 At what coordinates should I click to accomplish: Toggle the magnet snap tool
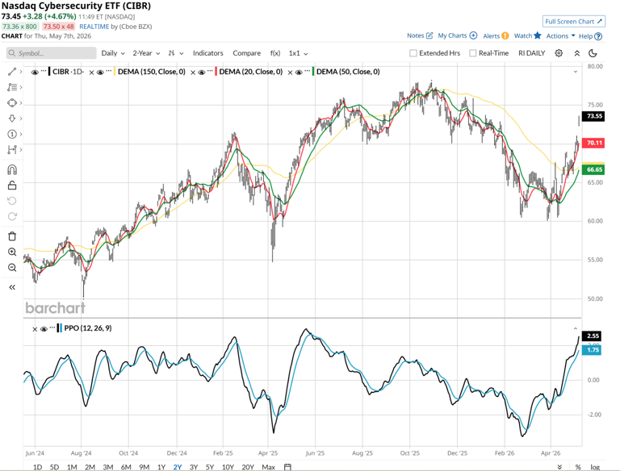tap(12, 170)
